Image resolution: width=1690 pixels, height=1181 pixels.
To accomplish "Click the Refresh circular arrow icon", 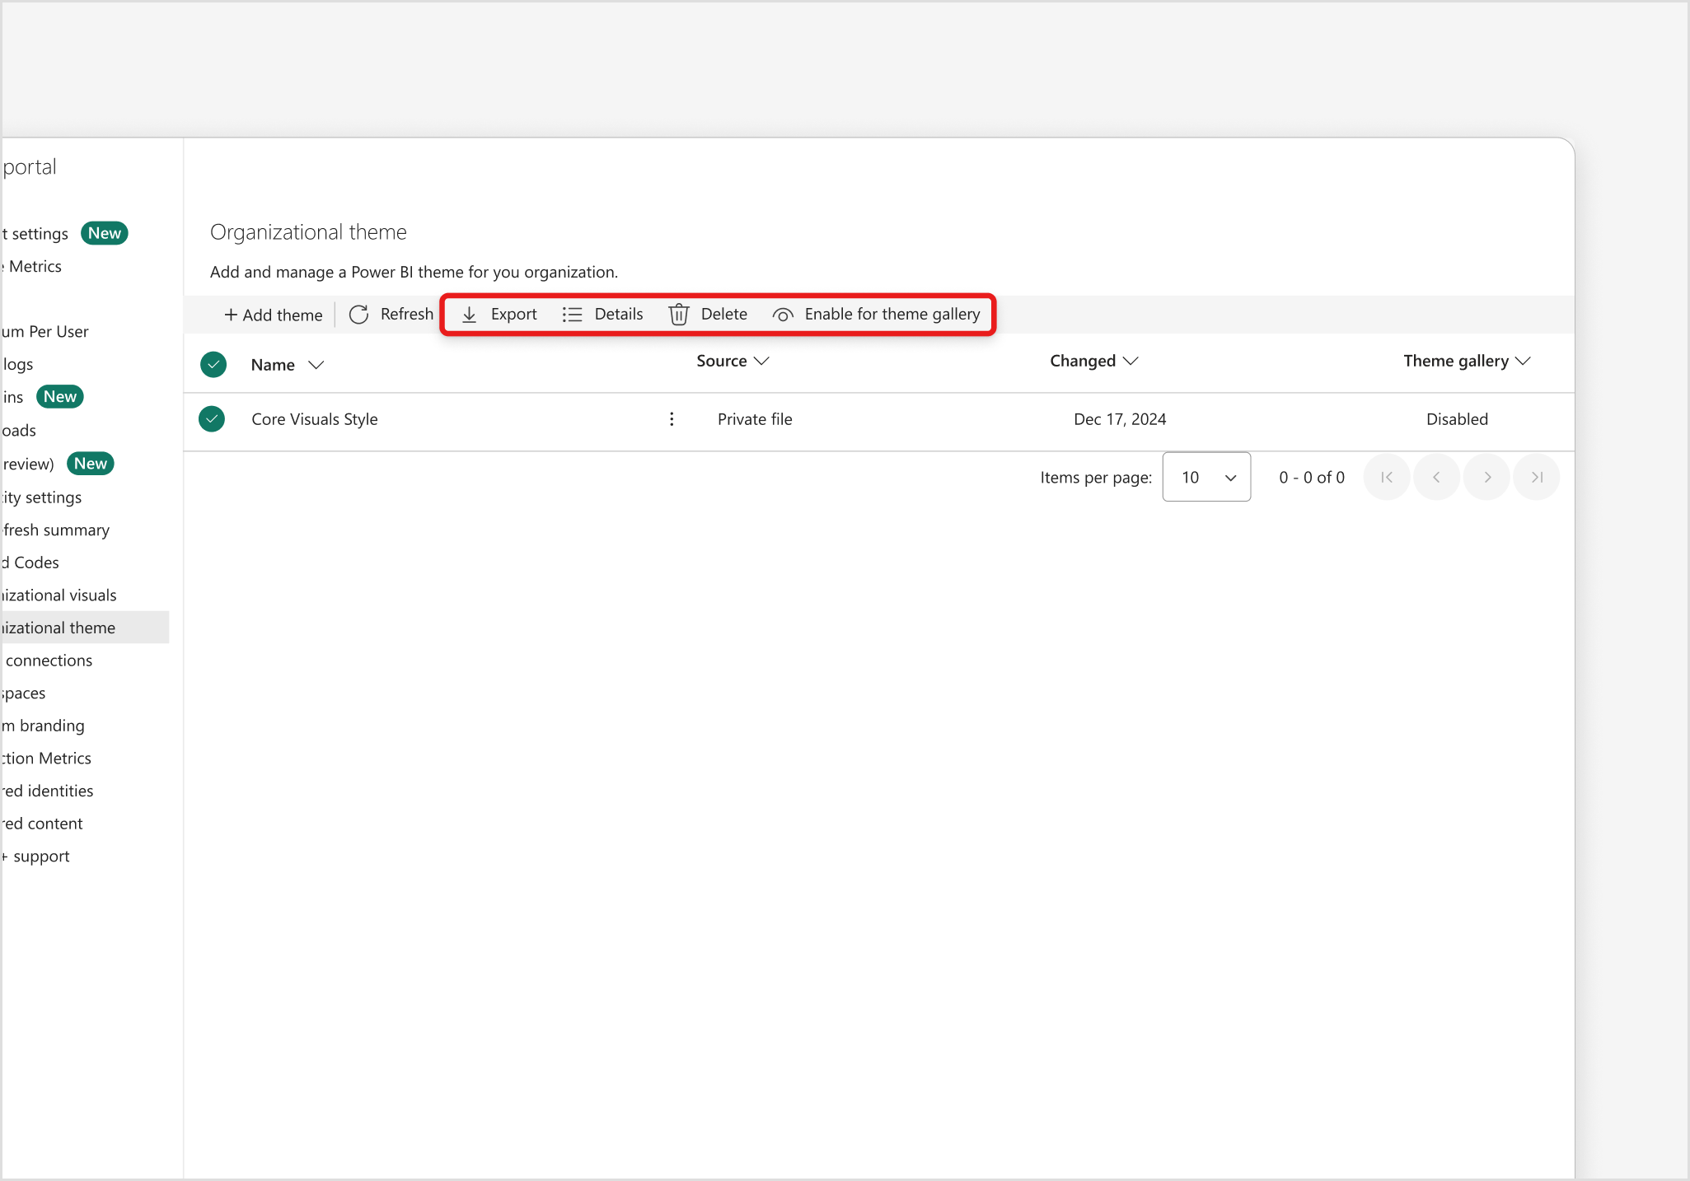I will (358, 315).
